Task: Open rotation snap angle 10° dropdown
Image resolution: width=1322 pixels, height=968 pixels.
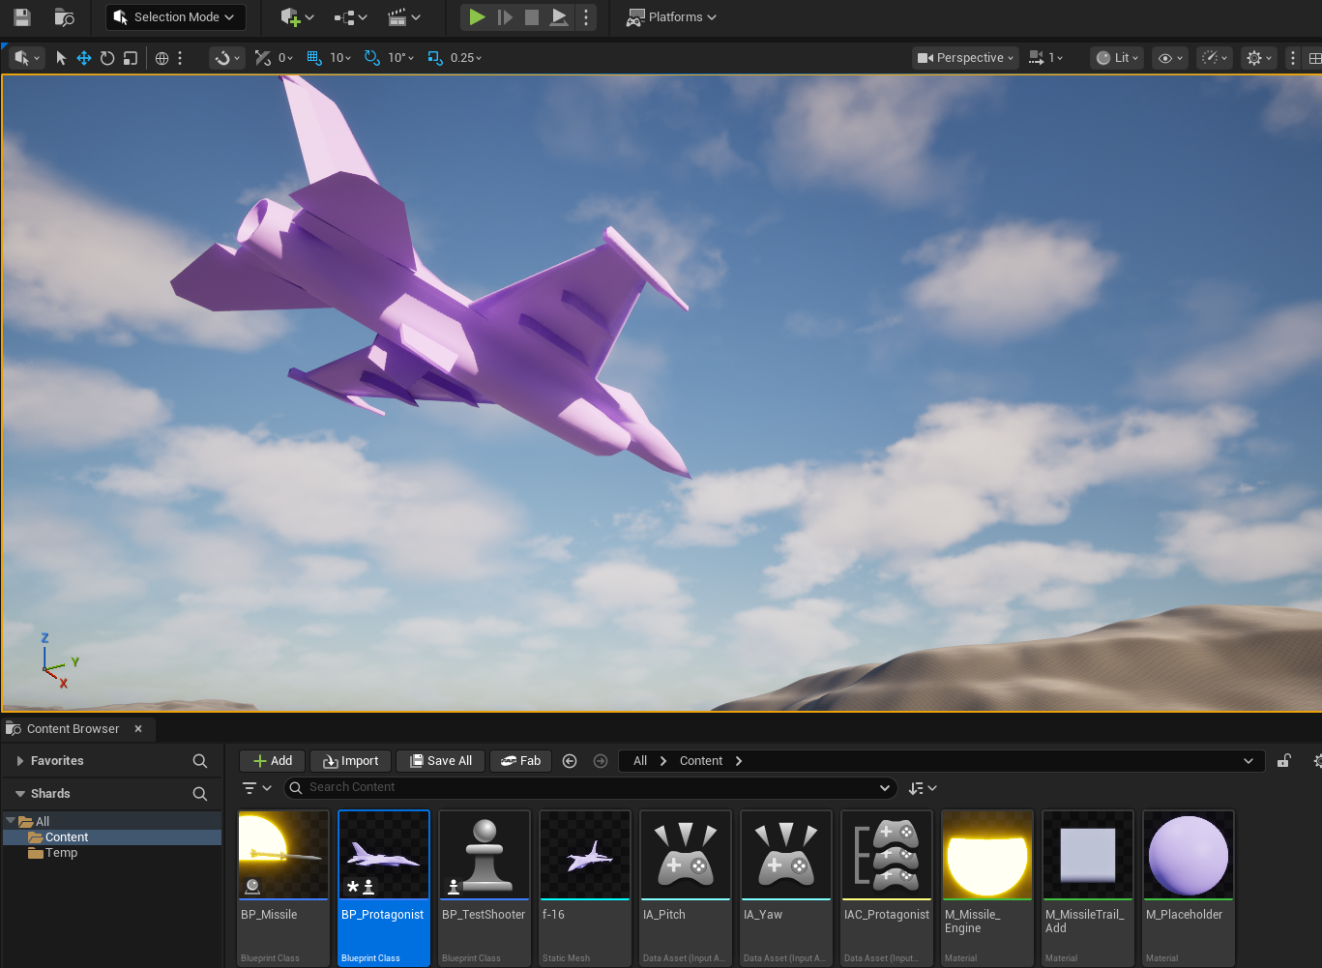Action: click(400, 58)
